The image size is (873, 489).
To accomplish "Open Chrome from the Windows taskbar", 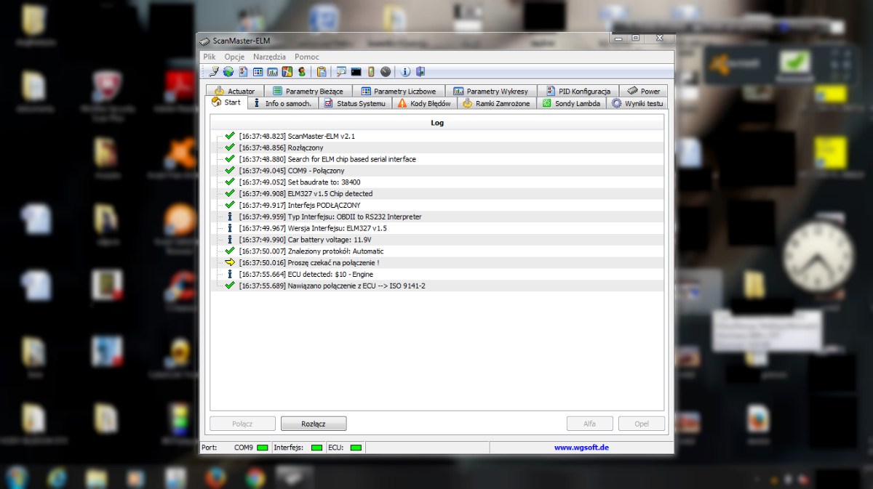I will [x=255, y=476].
